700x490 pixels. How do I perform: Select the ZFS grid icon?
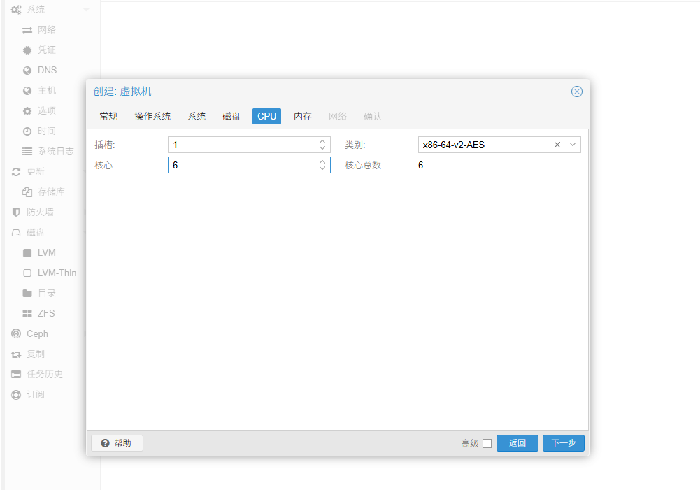[27, 313]
